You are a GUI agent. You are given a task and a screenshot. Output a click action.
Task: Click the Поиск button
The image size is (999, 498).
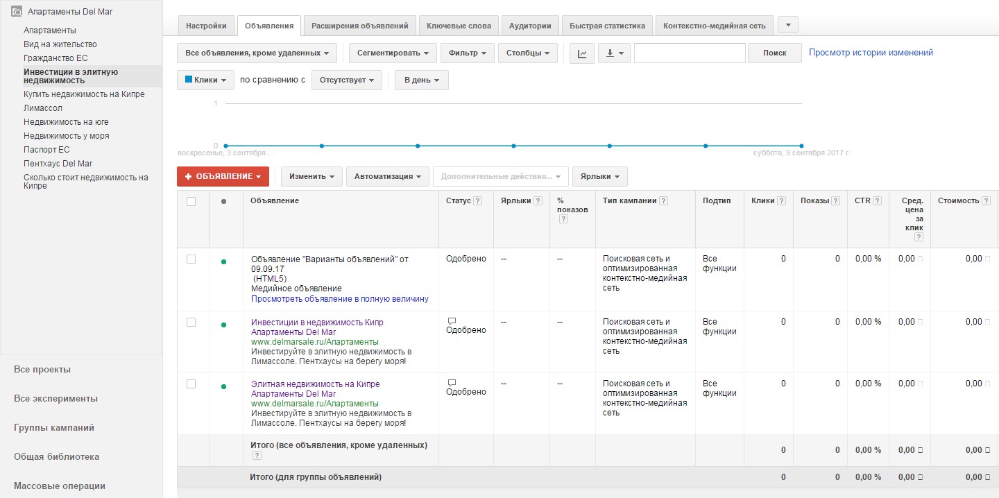click(775, 53)
